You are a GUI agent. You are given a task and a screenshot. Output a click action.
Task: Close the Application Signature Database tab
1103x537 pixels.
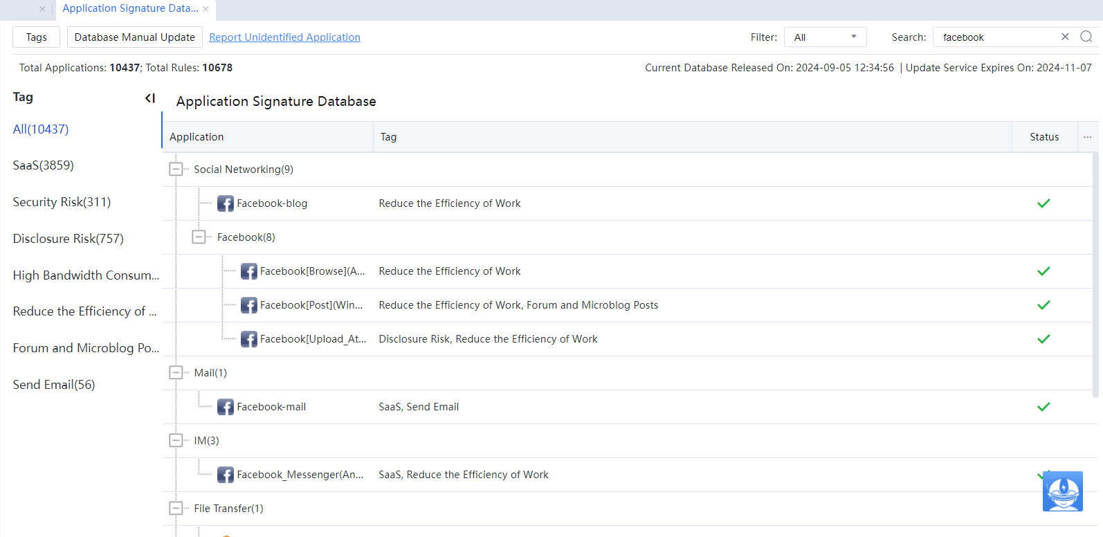click(x=206, y=9)
